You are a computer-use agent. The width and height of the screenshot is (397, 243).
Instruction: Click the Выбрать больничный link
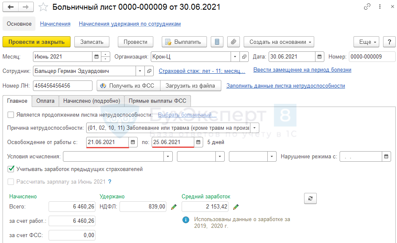[x=187, y=115]
